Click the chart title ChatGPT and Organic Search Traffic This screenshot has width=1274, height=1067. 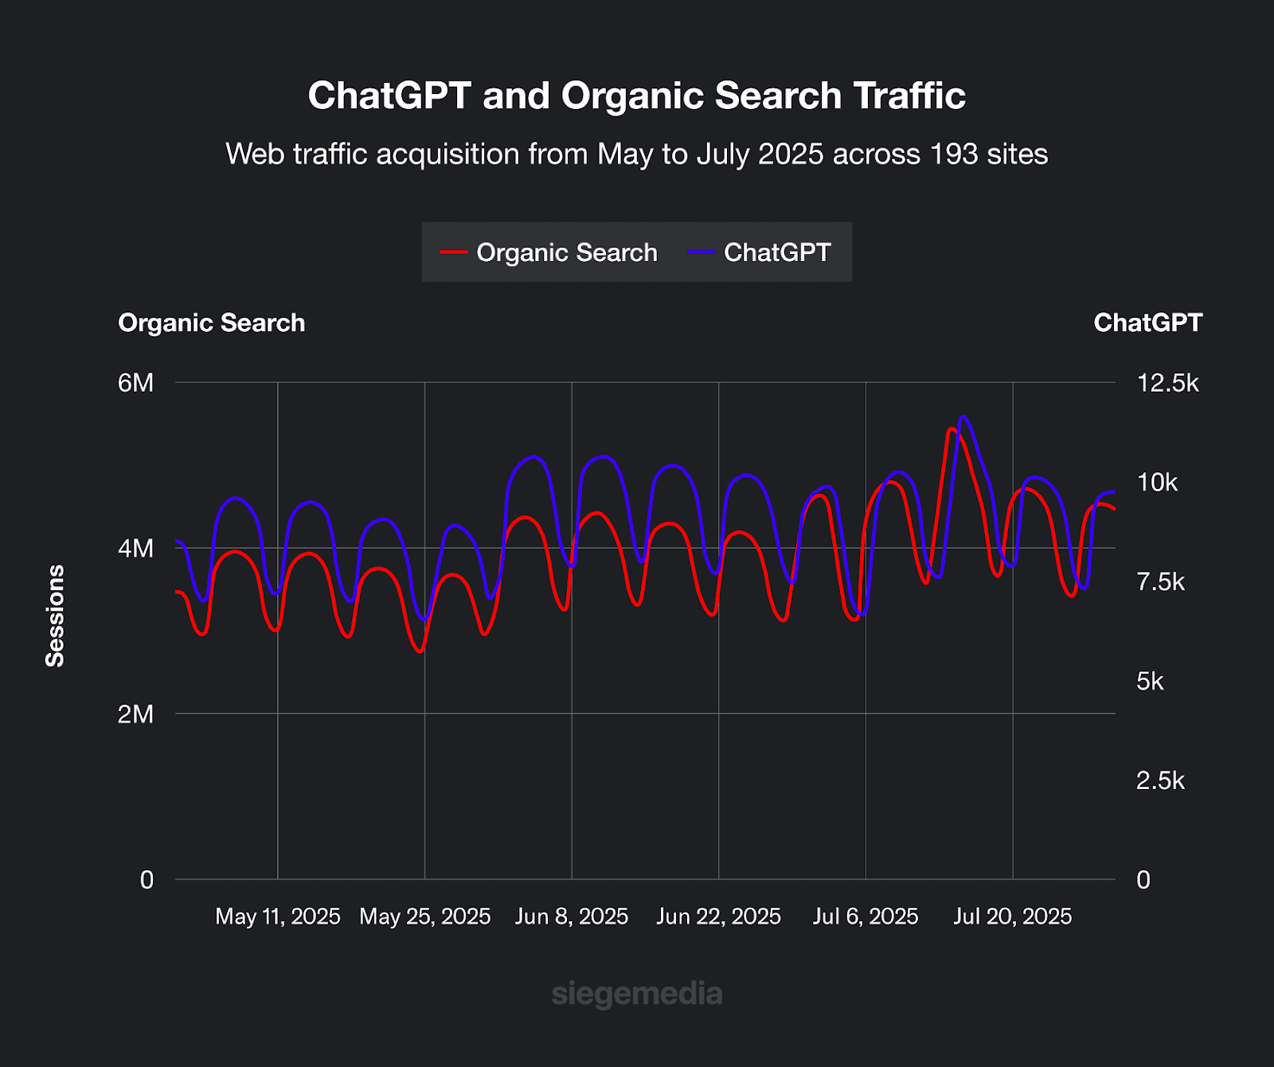point(636,96)
